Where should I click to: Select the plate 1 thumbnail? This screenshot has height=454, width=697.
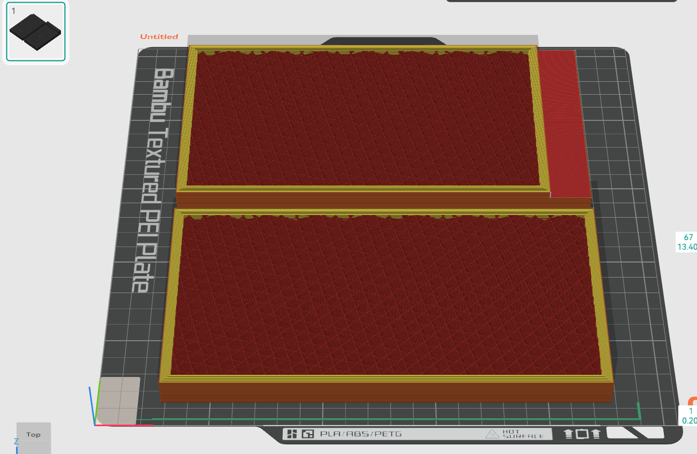point(36,32)
